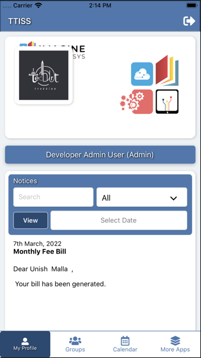201x358 pixels.
Task: Switch to the Groups tab
Action: pos(75,344)
